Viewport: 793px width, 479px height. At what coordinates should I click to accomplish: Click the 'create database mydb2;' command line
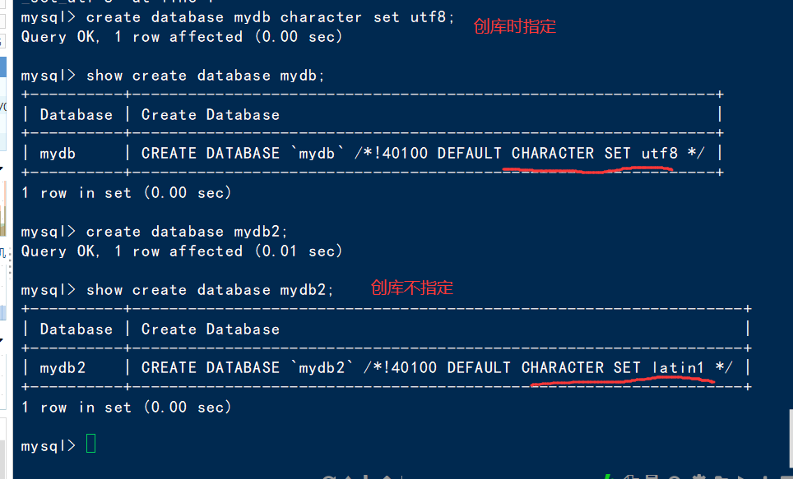[187, 232]
